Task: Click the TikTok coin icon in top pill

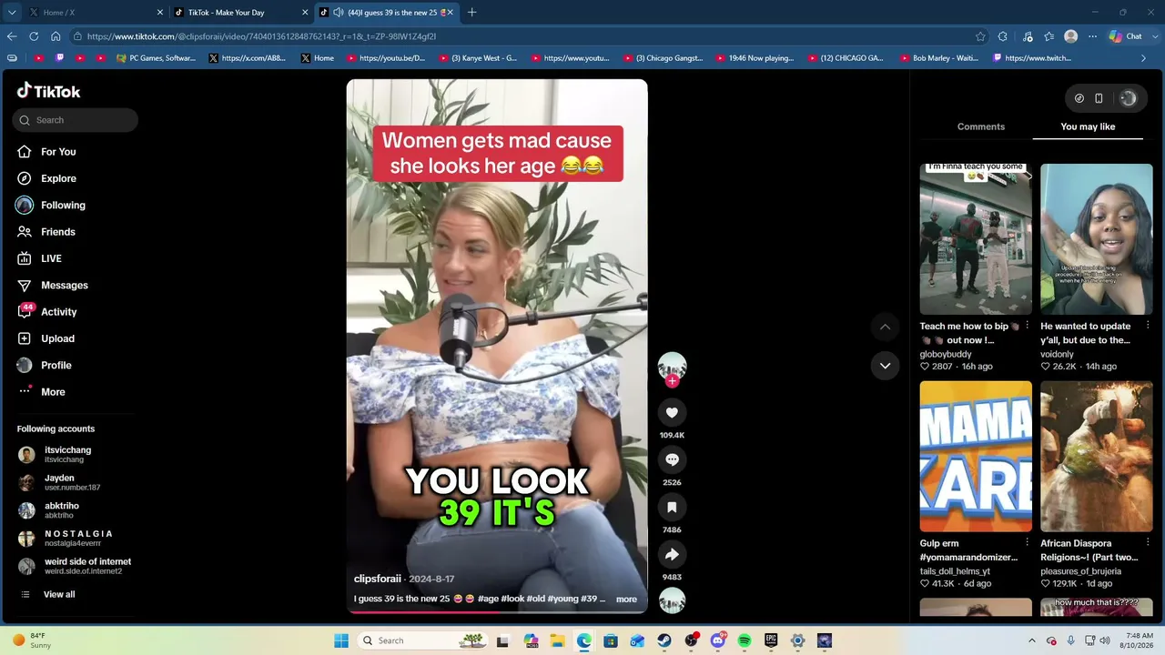Action: coord(1079,98)
